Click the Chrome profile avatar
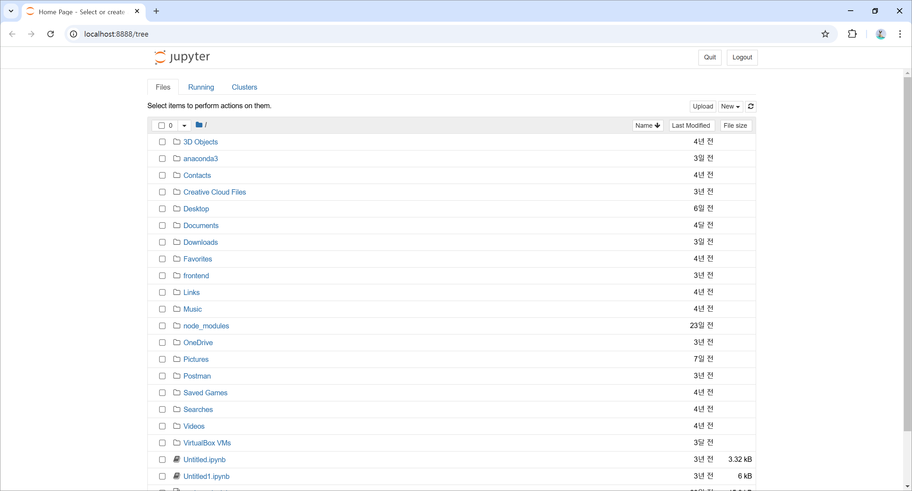 [881, 34]
